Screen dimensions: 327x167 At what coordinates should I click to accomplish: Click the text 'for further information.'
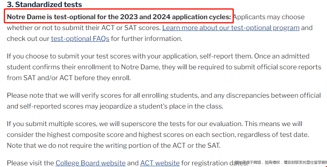[x=146, y=38]
